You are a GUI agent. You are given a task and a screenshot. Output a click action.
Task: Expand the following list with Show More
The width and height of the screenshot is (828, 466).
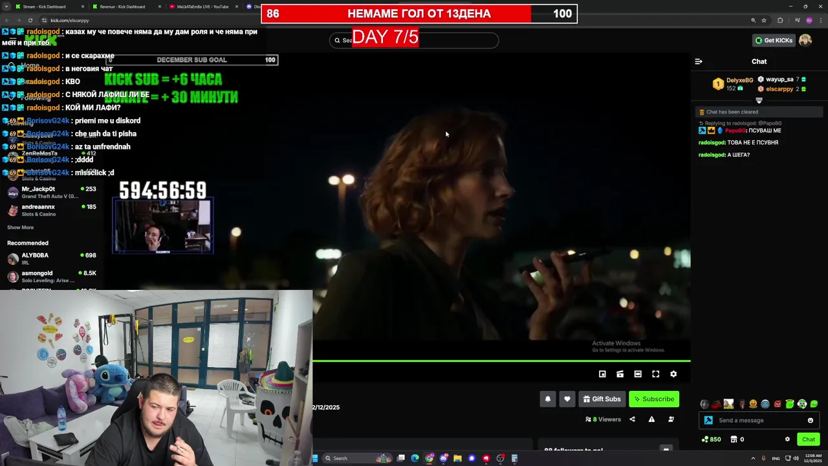click(20, 227)
